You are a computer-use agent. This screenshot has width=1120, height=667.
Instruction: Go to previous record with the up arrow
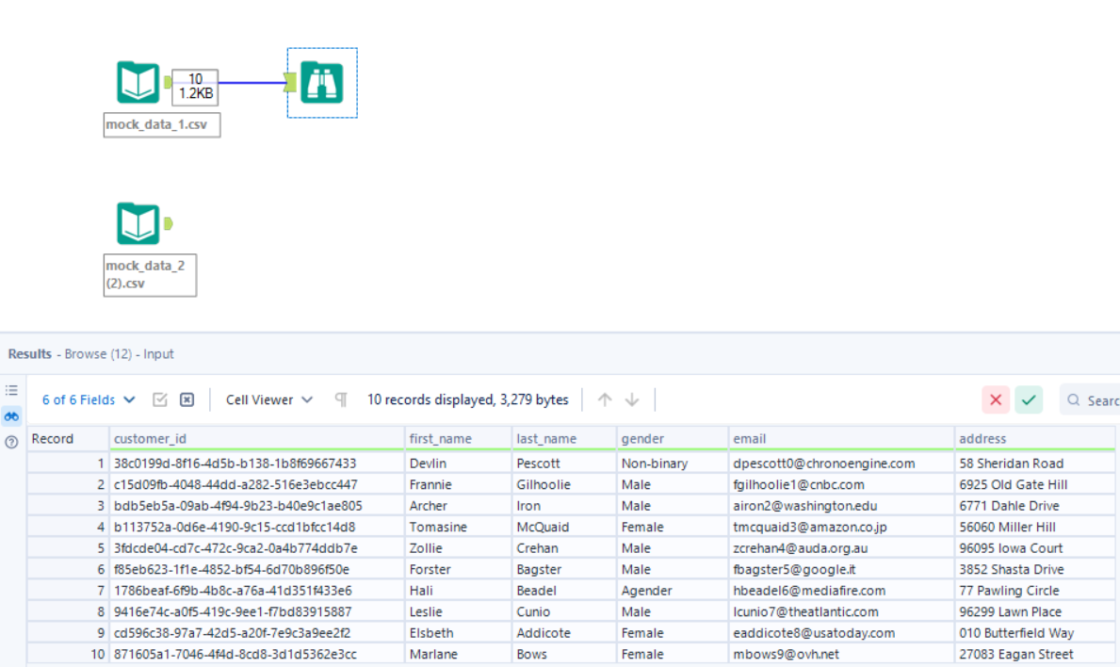tap(605, 400)
